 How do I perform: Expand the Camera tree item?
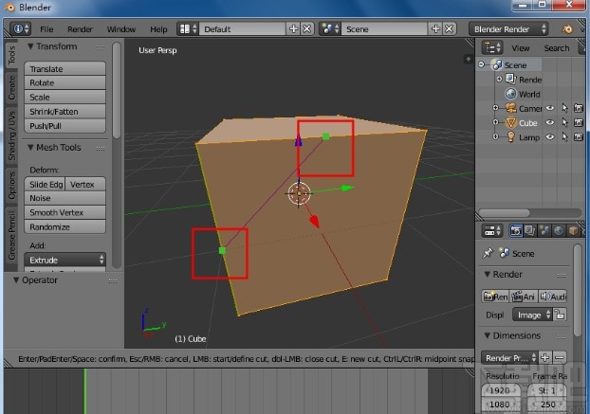[x=495, y=108]
